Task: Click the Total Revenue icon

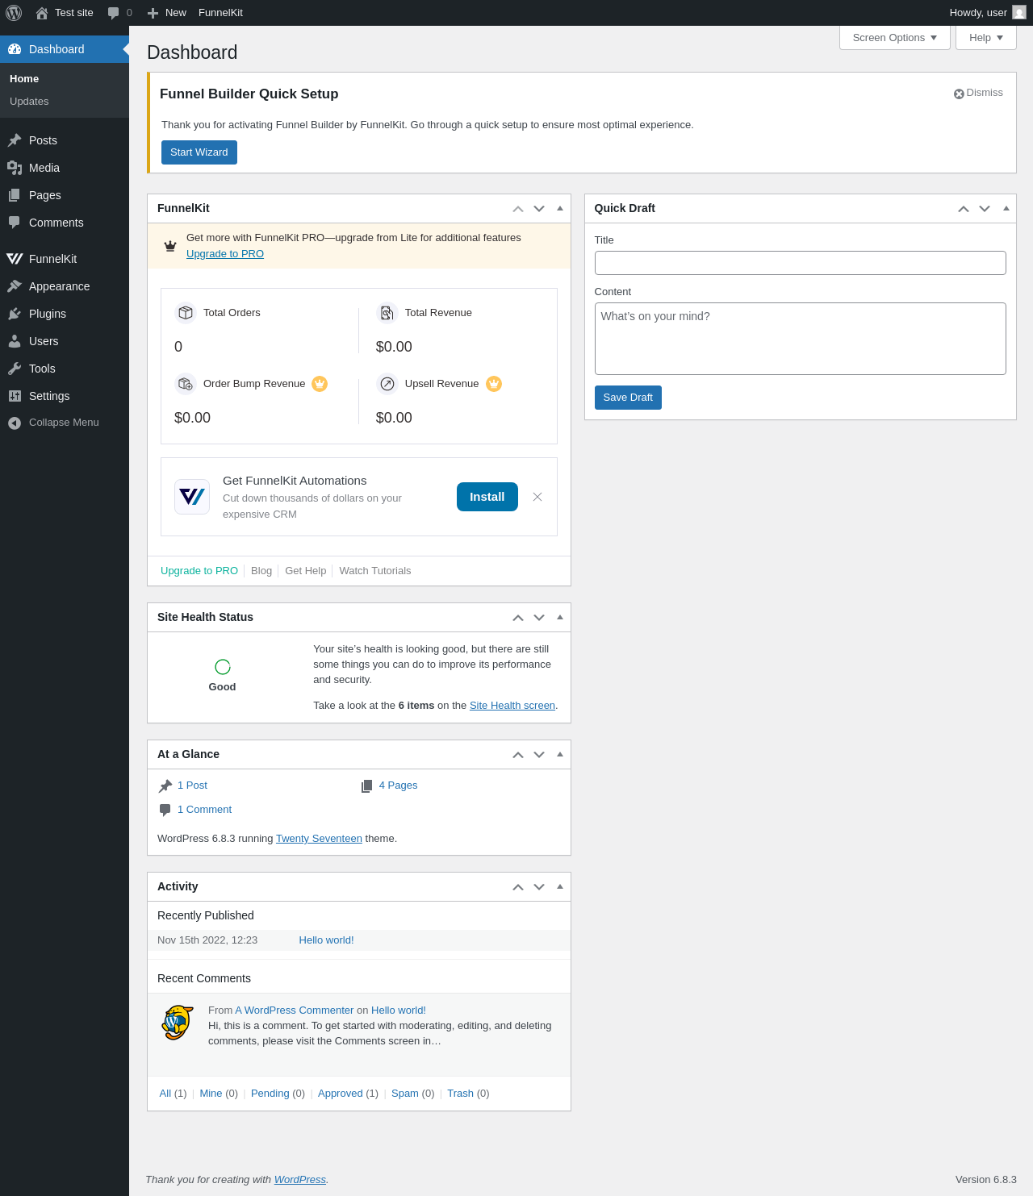Action: tap(387, 313)
